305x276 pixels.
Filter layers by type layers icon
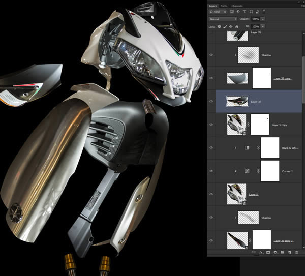click(245, 12)
